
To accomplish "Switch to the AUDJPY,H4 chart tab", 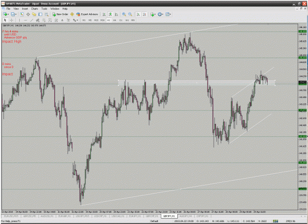I will coord(186,216).
